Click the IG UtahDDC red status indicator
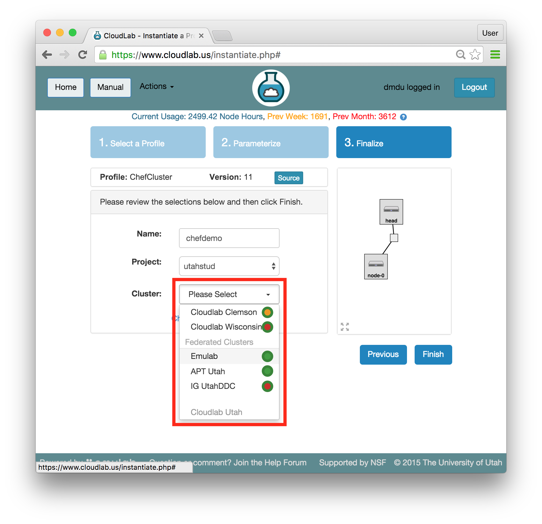The image size is (542, 524). (267, 386)
